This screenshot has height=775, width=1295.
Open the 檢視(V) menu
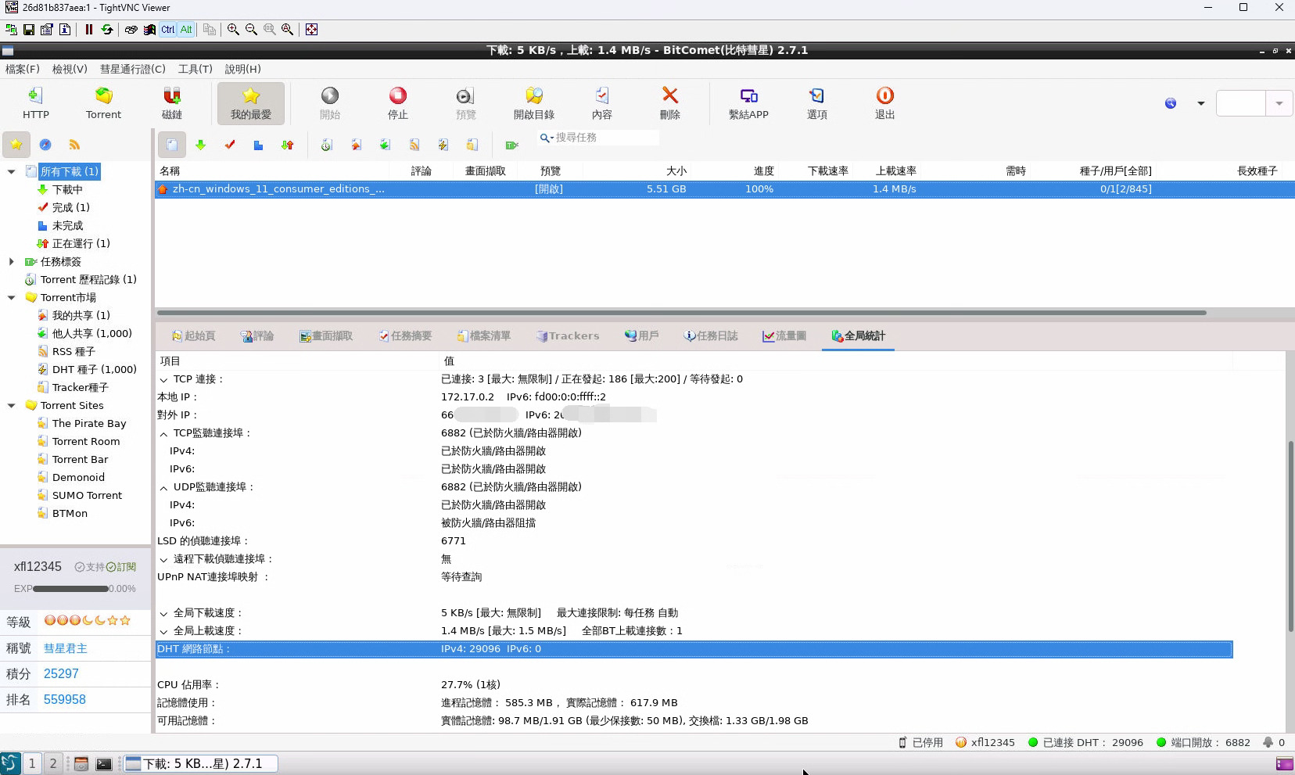click(x=70, y=69)
